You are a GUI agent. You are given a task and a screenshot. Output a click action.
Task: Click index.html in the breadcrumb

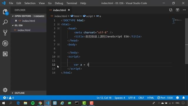pos(59,16)
